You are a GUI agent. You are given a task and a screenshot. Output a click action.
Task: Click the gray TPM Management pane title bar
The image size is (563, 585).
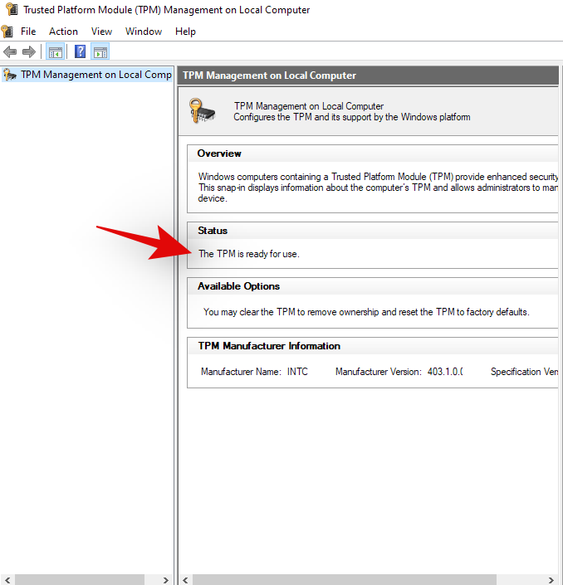point(368,76)
